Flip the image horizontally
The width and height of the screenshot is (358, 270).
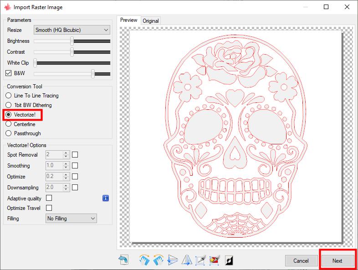[x=186, y=260]
